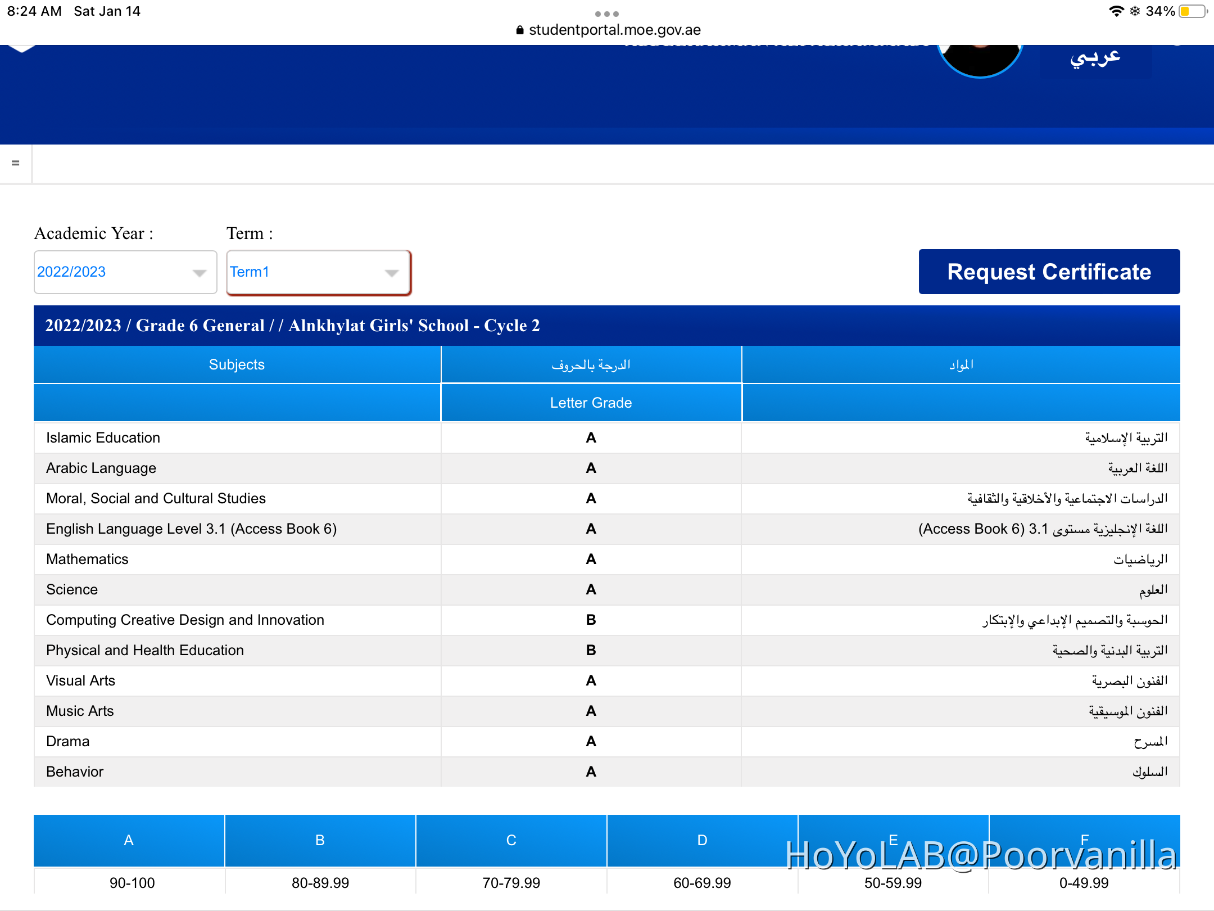Screen dimensions: 1214x911
Task: Select the B grade range cell 80-89.99
Action: tap(320, 883)
